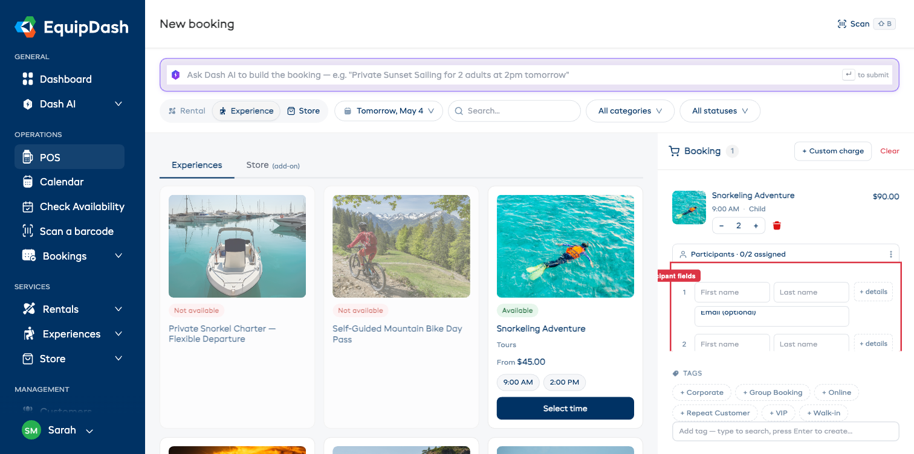Clear the booking cart
This screenshot has width=914, height=454.
[890, 151]
